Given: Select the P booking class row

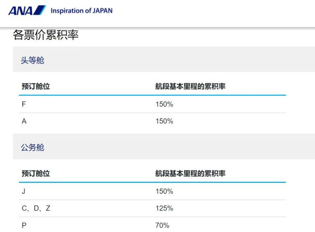Looking at the screenshot, I should [x=152, y=225].
